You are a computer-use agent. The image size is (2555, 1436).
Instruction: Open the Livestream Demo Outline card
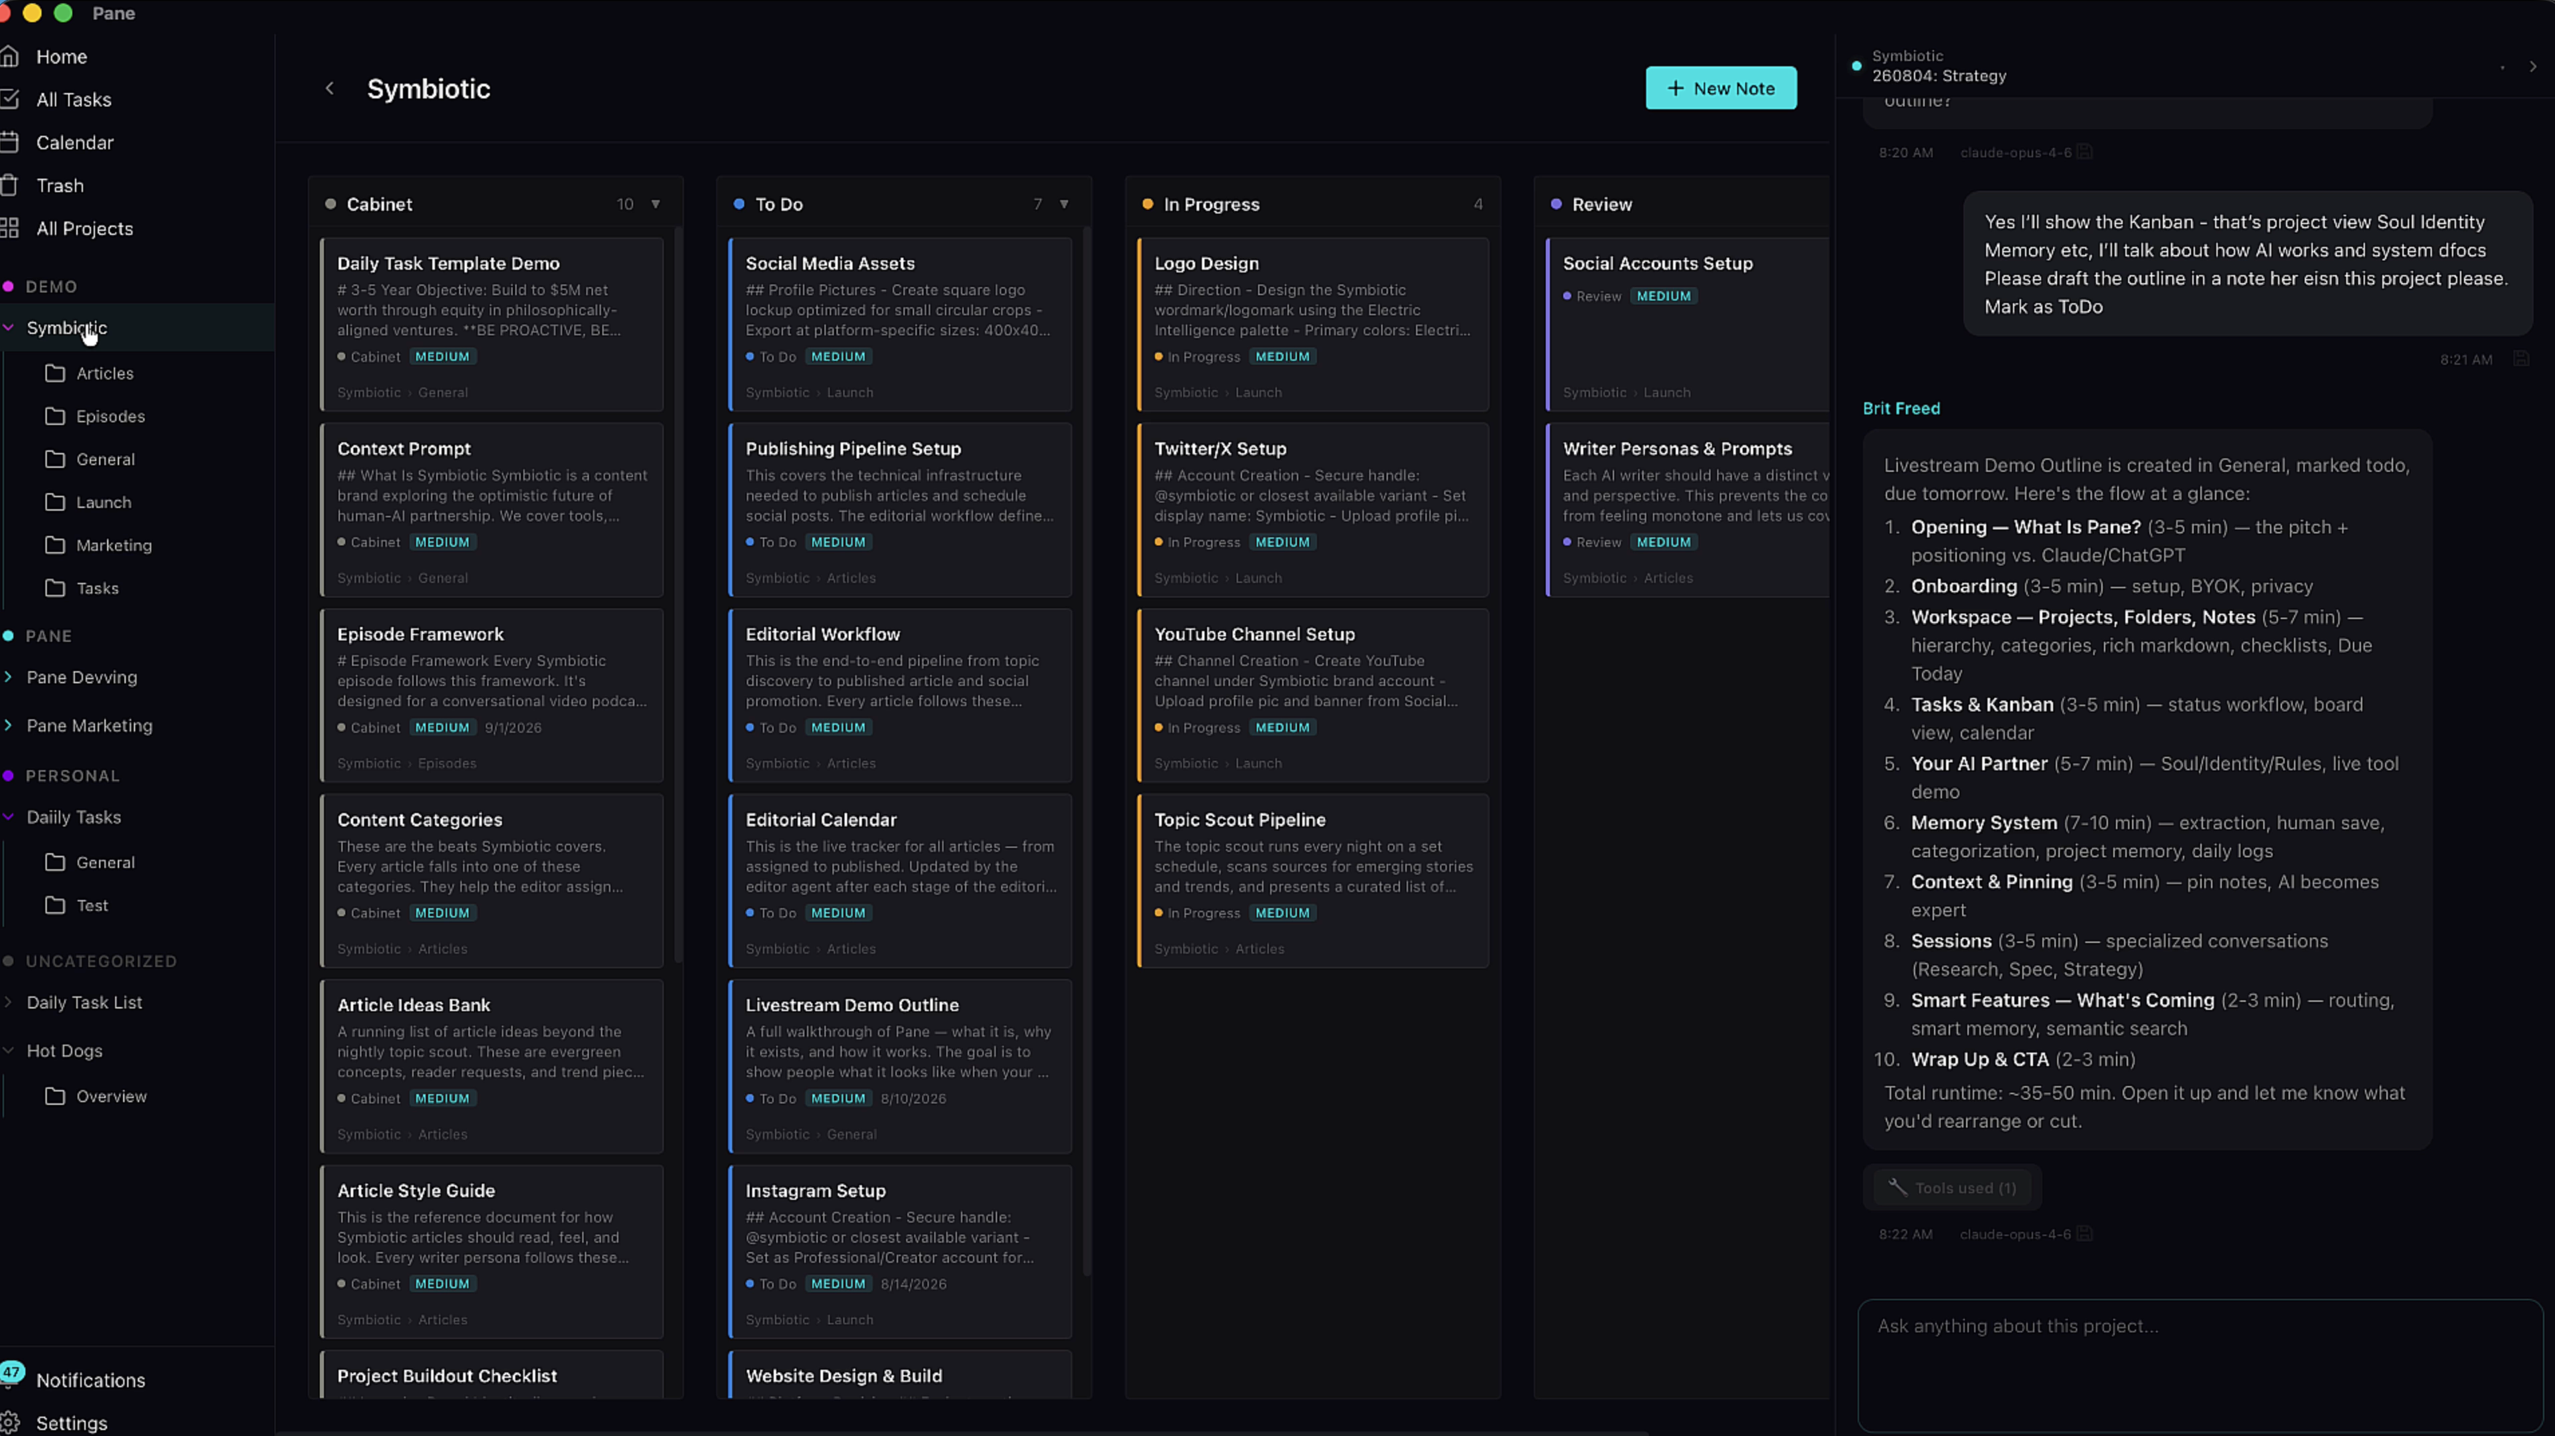(x=899, y=1066)
